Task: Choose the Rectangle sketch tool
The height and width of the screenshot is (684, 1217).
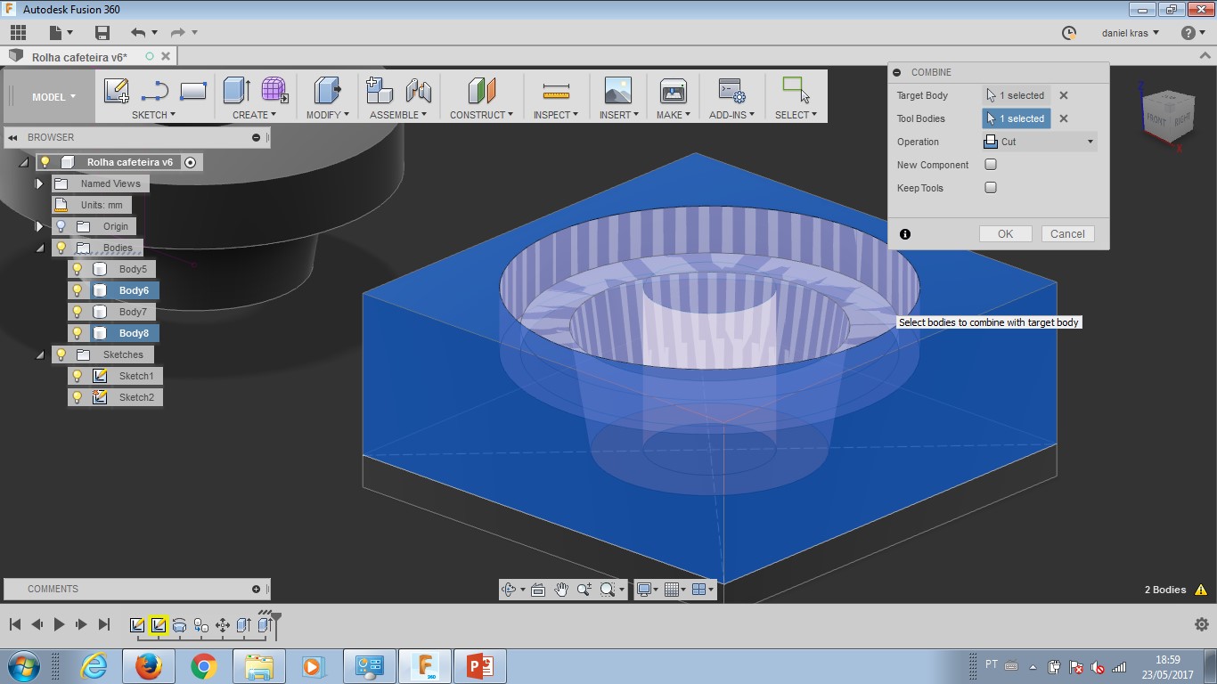Action: (193, 91)
